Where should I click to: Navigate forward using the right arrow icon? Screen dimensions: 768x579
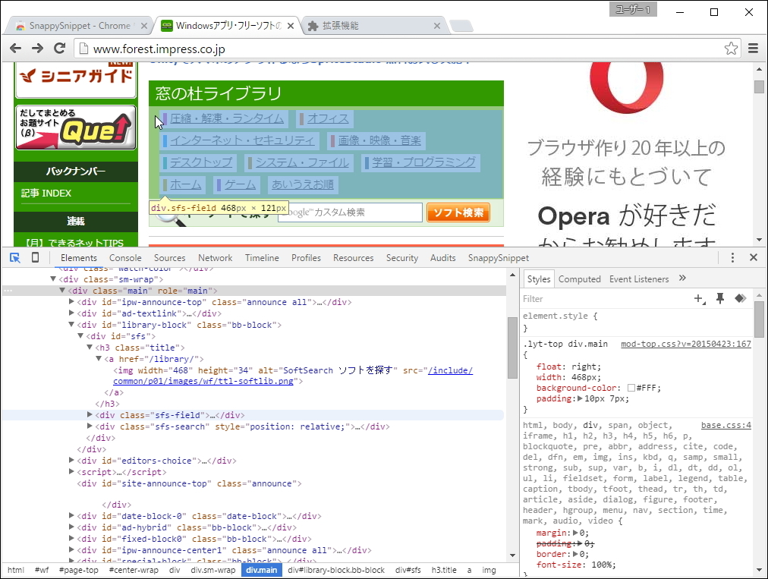coord(36,47)
